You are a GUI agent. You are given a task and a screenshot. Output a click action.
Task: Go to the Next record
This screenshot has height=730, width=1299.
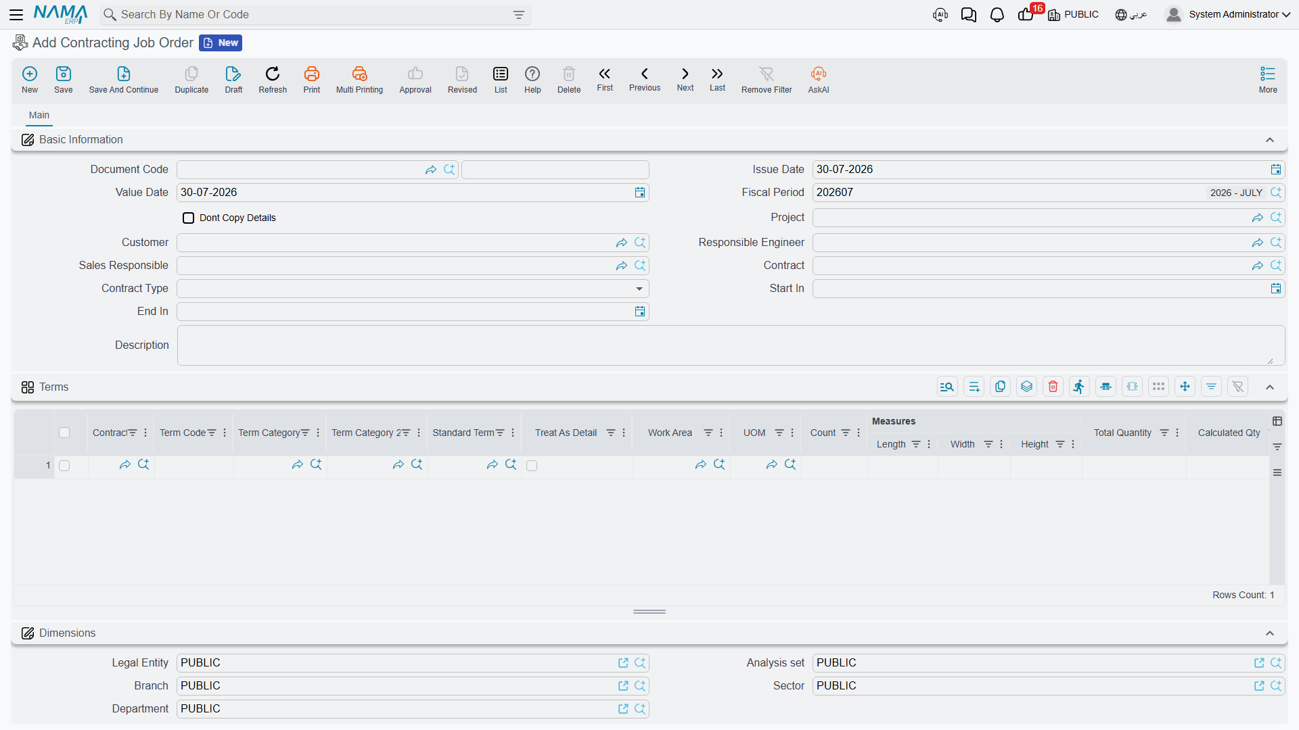[x=685, y=78]
